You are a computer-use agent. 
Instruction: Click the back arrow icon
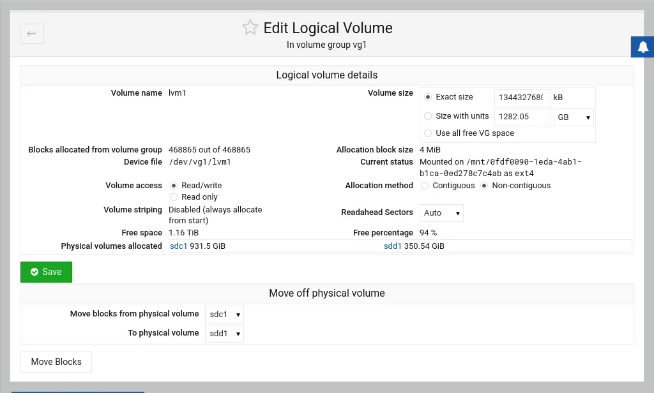pos(32,34)
